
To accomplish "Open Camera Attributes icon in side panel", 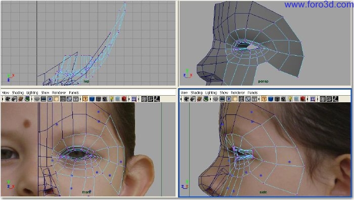I will 193,99.
